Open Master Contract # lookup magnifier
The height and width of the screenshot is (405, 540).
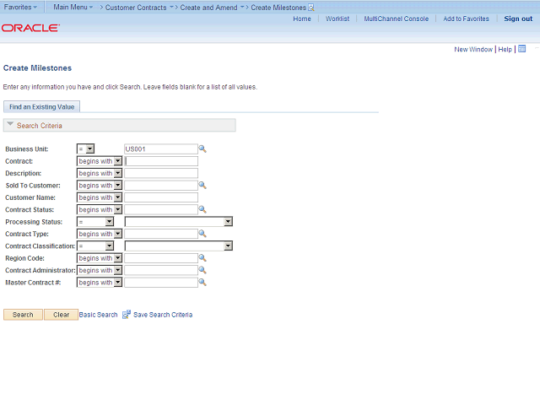(202, 283)
